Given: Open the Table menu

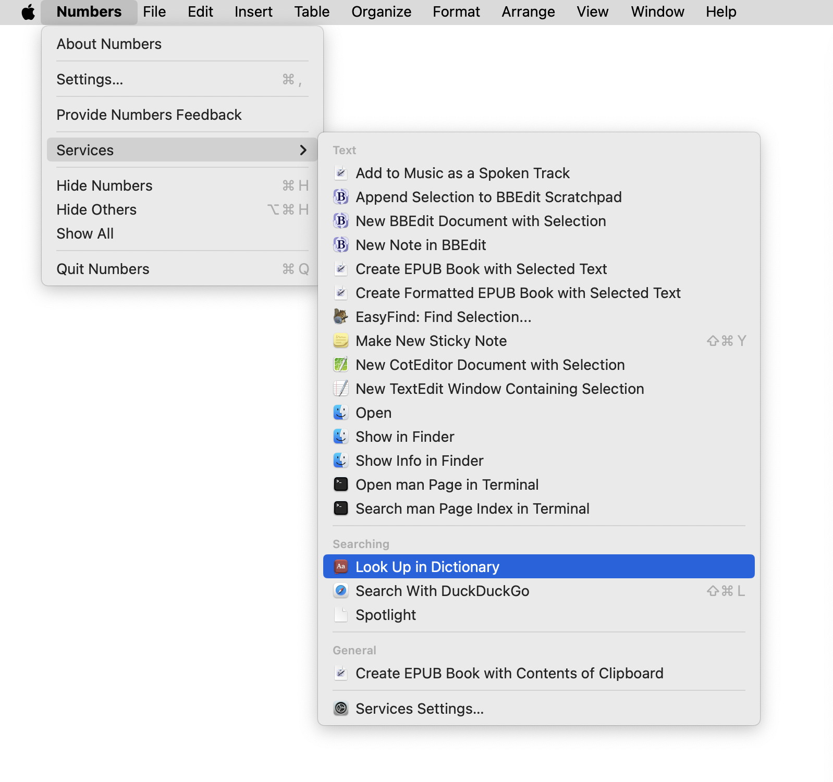Looking at the screenshot, I should point(312,12).
